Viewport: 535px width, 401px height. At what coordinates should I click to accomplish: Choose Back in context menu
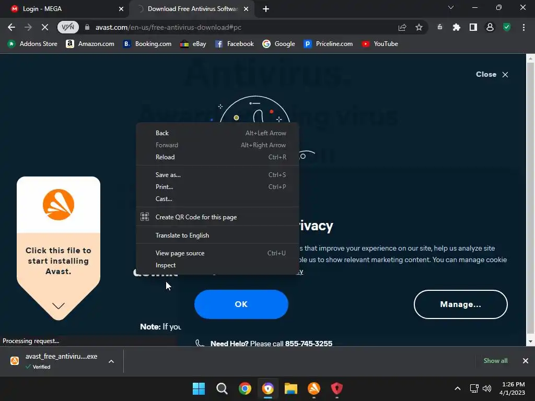218,133
